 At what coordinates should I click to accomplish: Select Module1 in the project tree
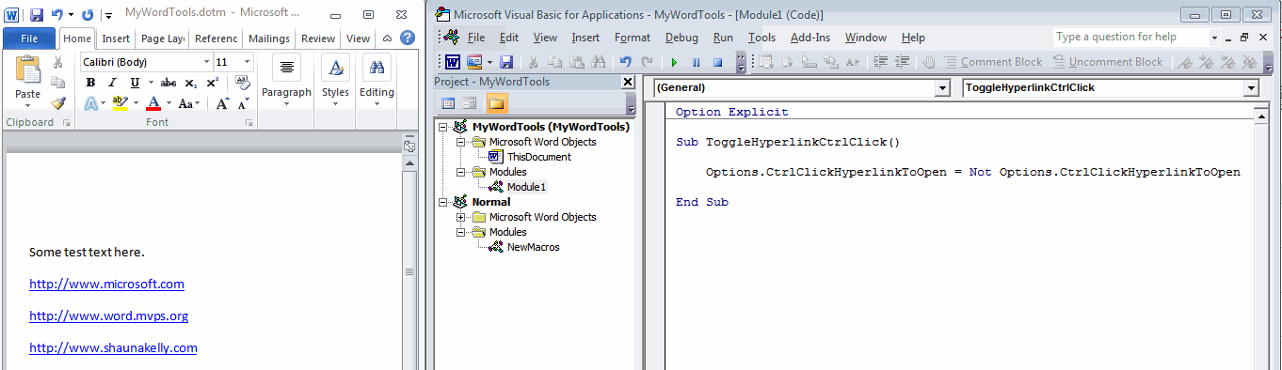pyautogui.click(x=526, y=187)
